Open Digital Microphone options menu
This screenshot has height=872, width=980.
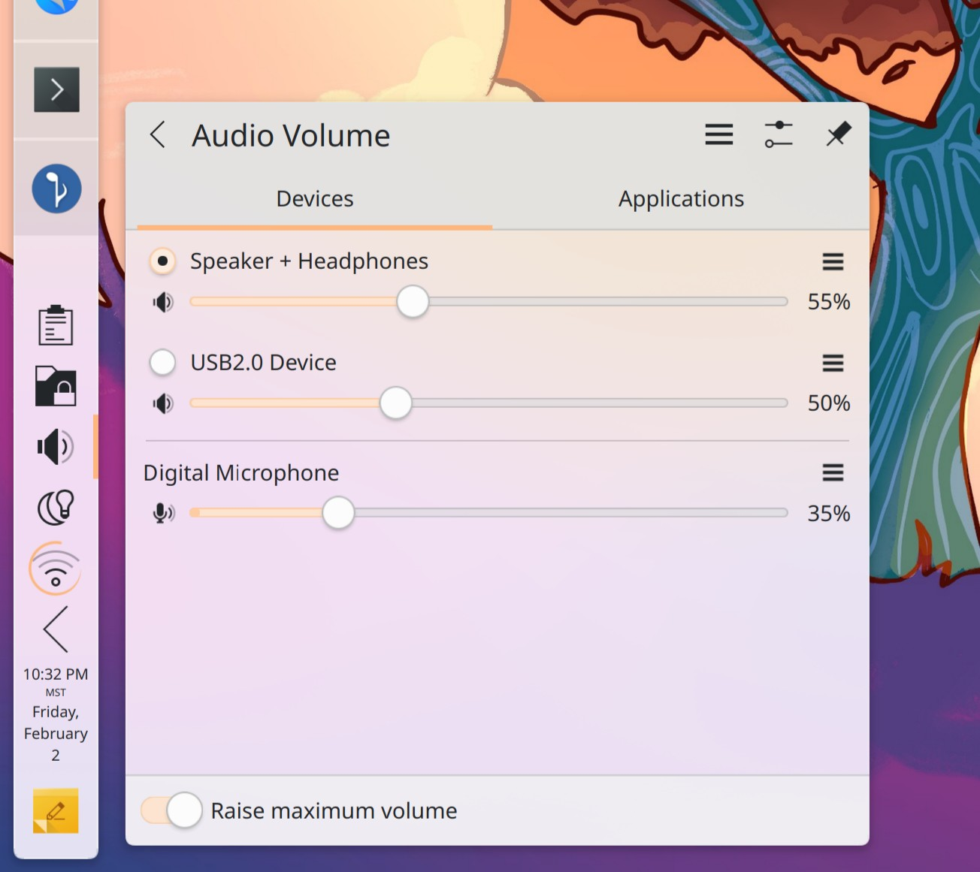[833, 472]
